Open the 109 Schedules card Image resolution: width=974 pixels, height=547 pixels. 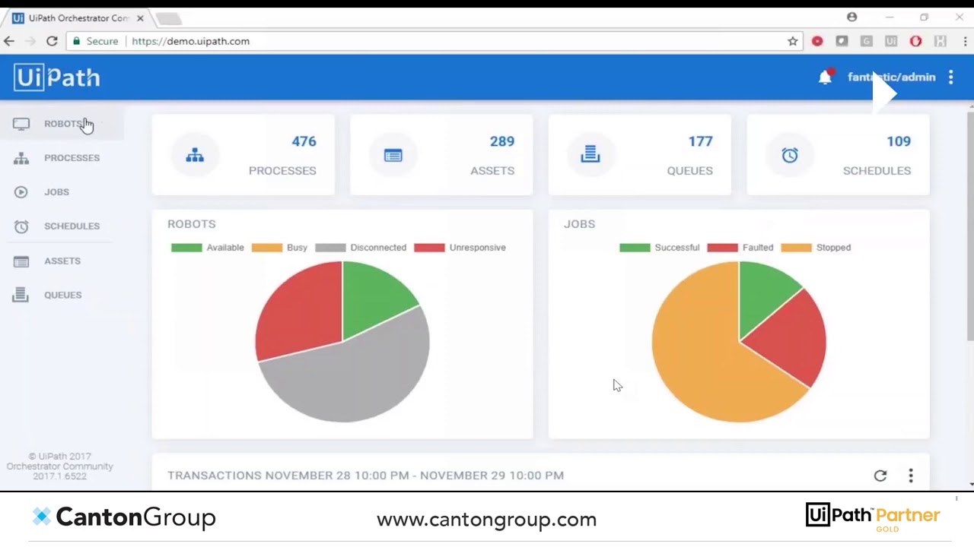click(838, 155)
